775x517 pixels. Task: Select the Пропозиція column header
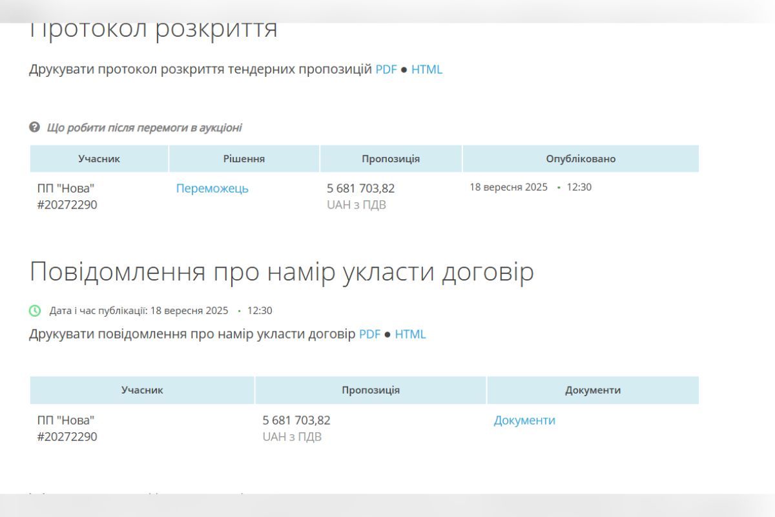tap(390, 158)
